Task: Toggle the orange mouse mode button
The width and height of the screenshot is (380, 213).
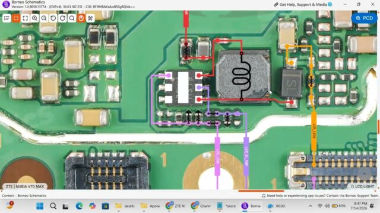Action: coord(81,18)
